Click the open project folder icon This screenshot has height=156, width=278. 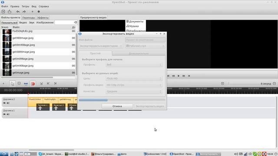click(10, 12)
